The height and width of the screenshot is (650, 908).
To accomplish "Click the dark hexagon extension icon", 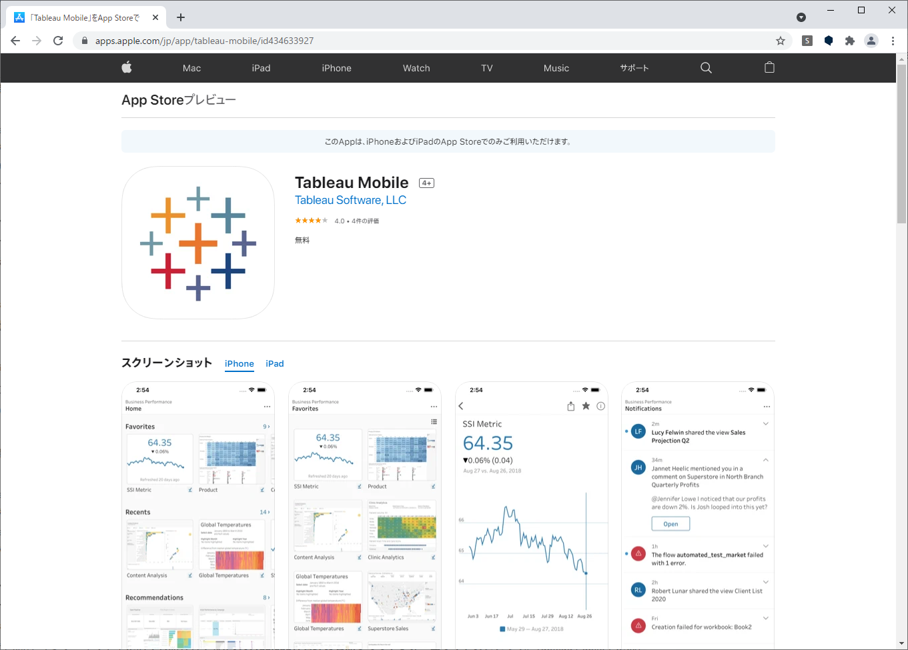I will (829, 41).
